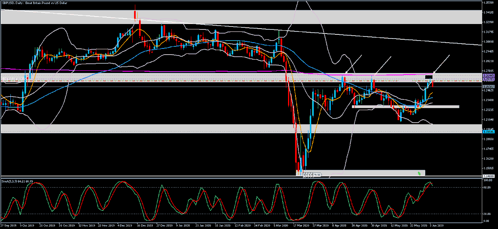Click the stochastic 80.00 level label

pyautogui.click(x=487, y=187)
